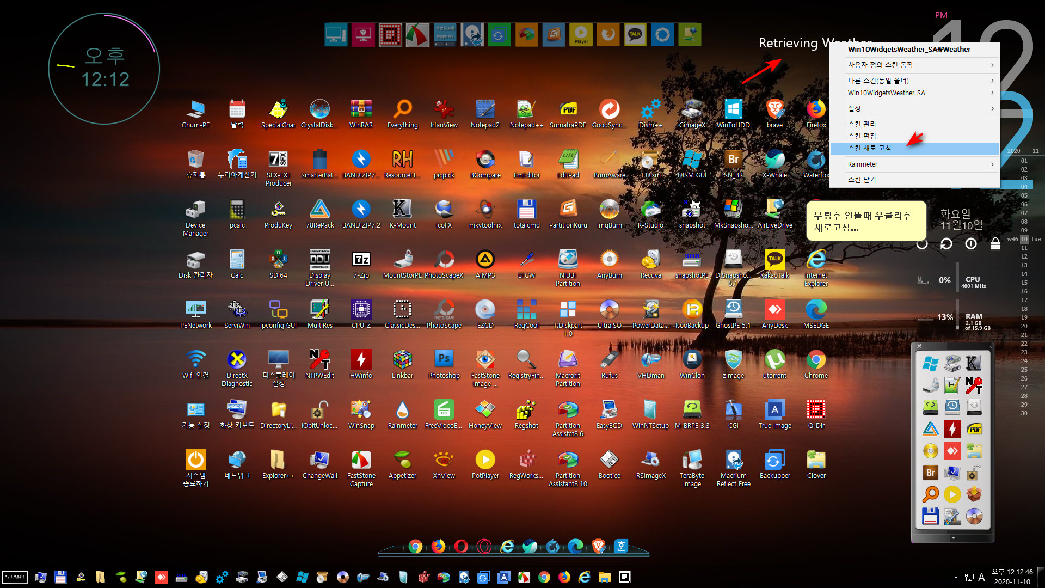Click the blue gears icon on taskbar

222,577
